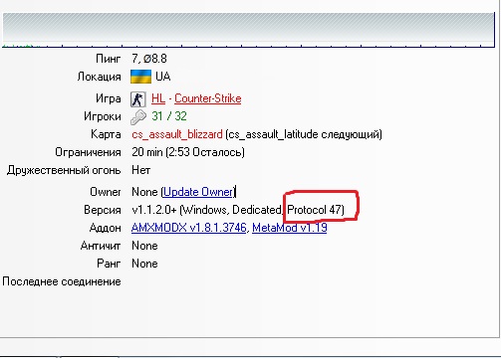Click the Protocol 47 text

tap(314, 210)
